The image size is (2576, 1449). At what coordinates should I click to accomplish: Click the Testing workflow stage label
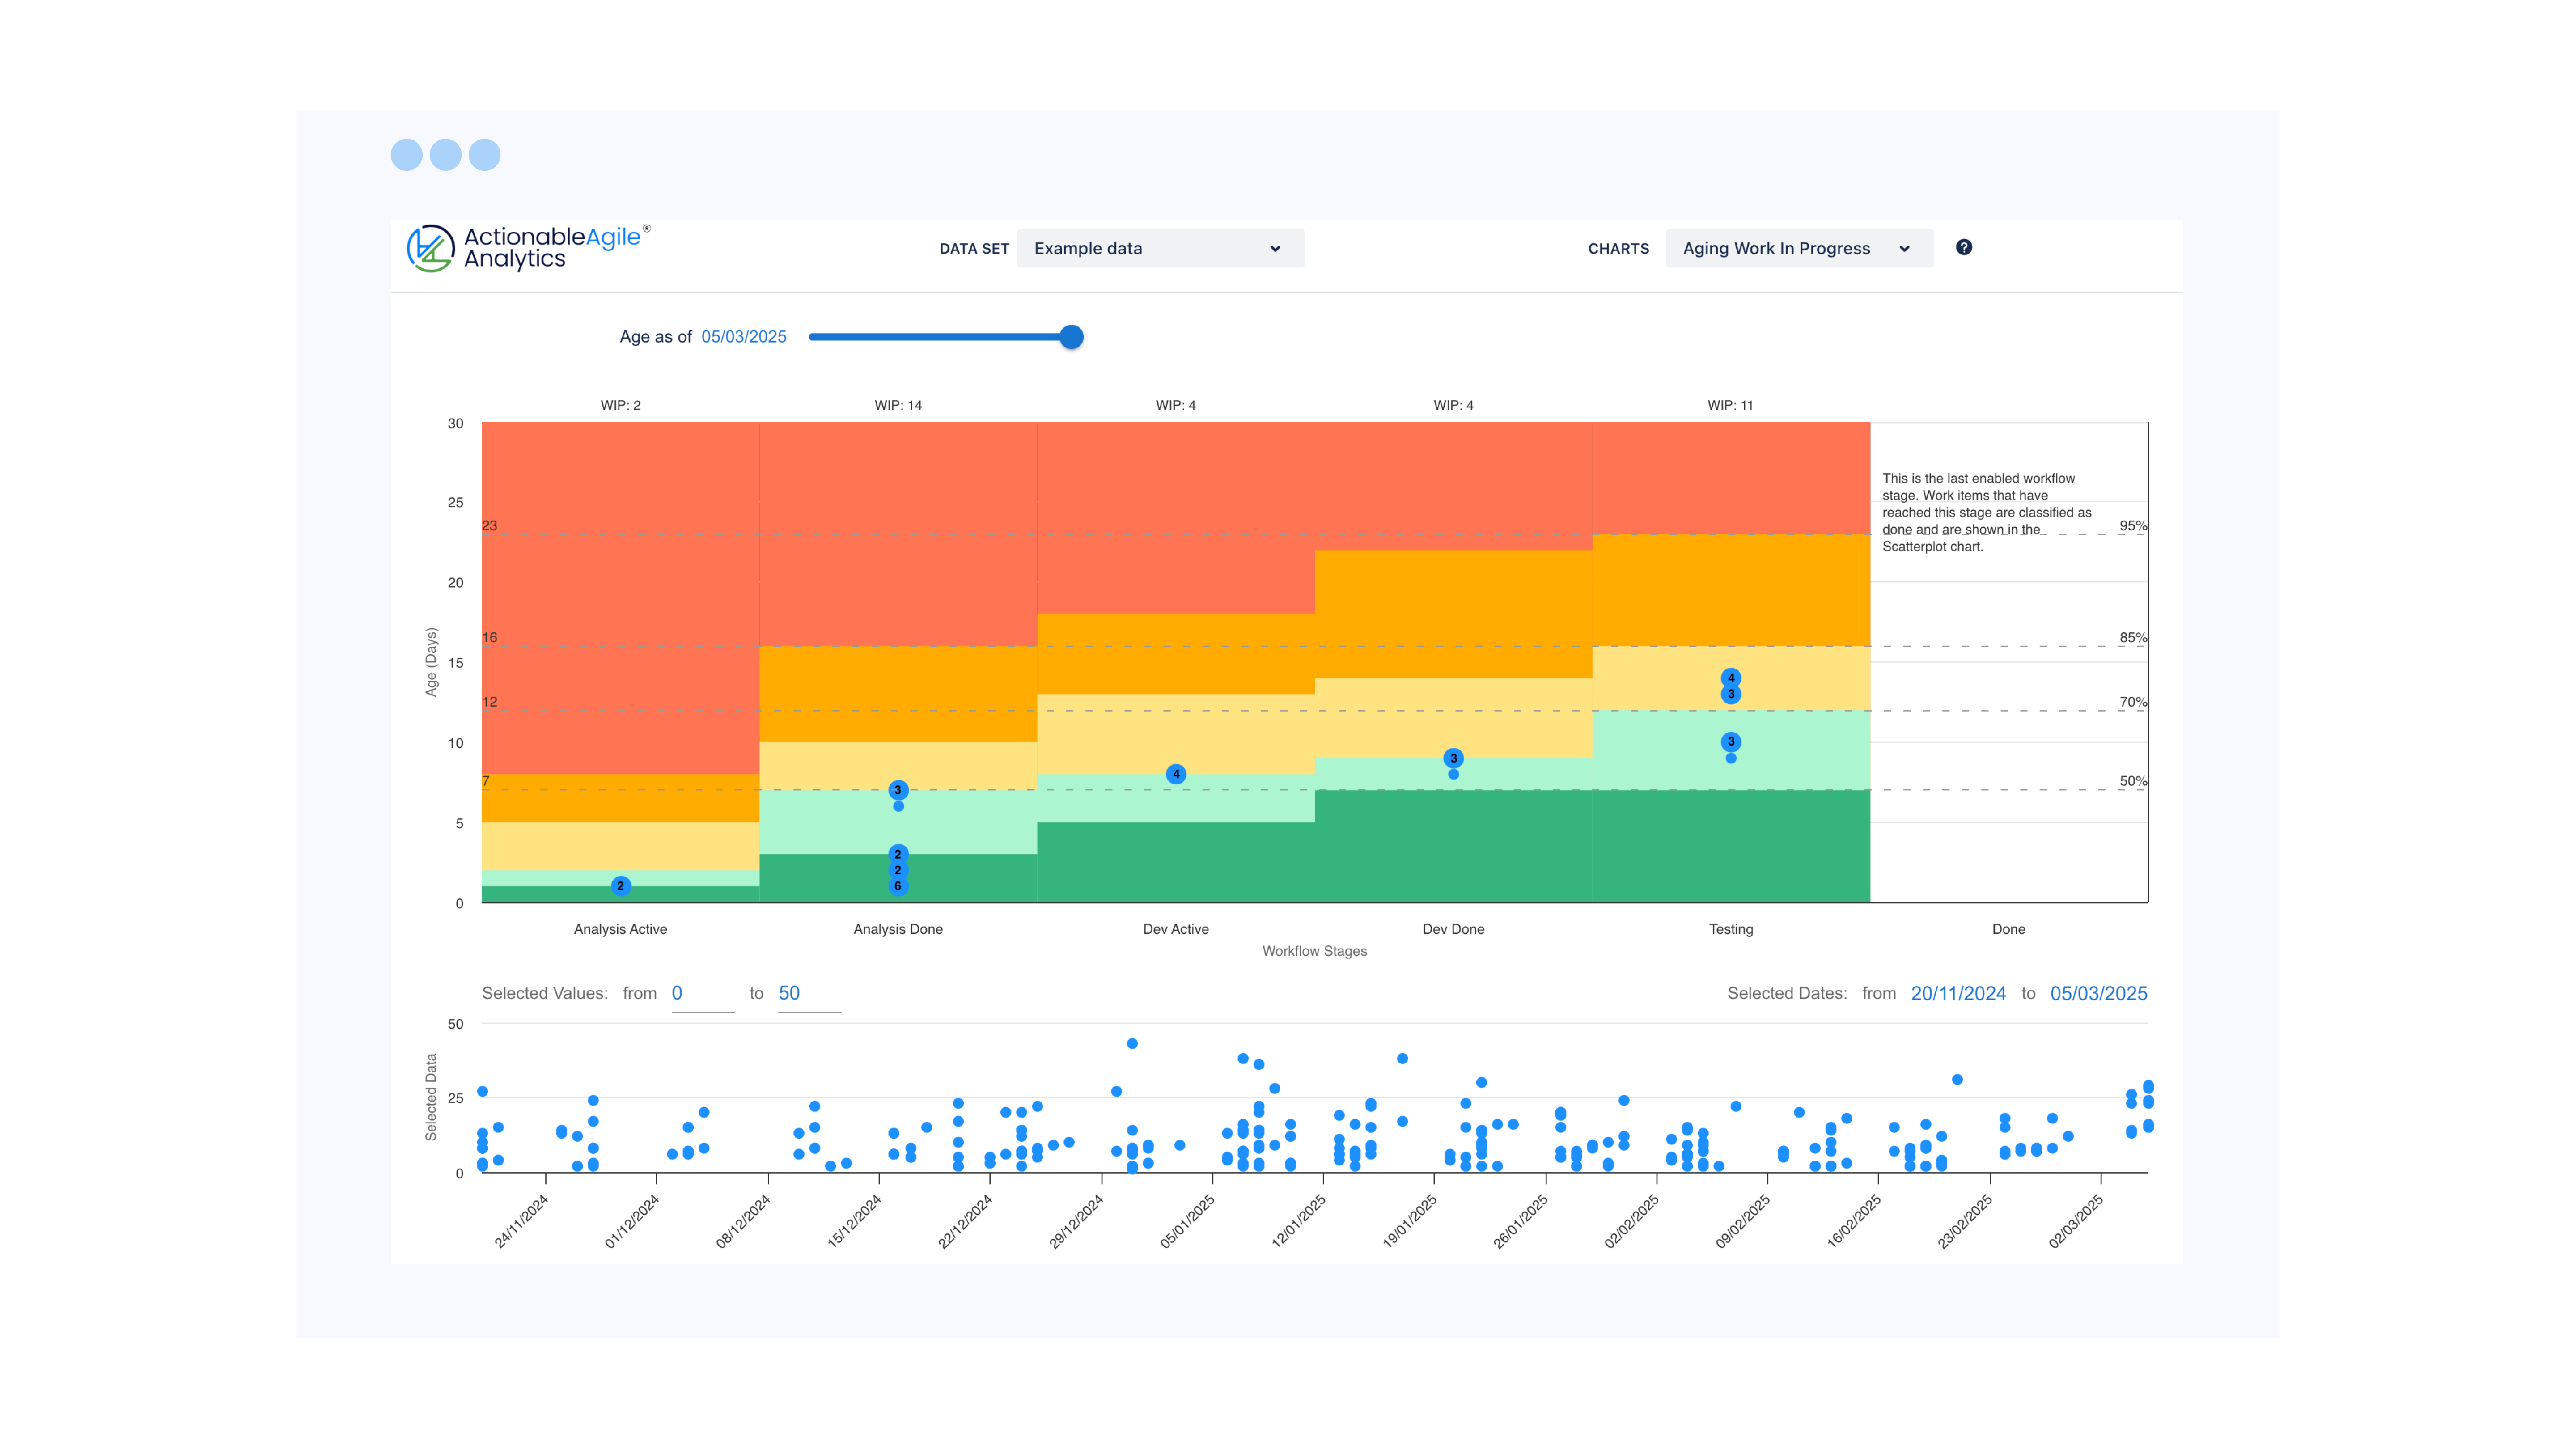pos(1731,929)
